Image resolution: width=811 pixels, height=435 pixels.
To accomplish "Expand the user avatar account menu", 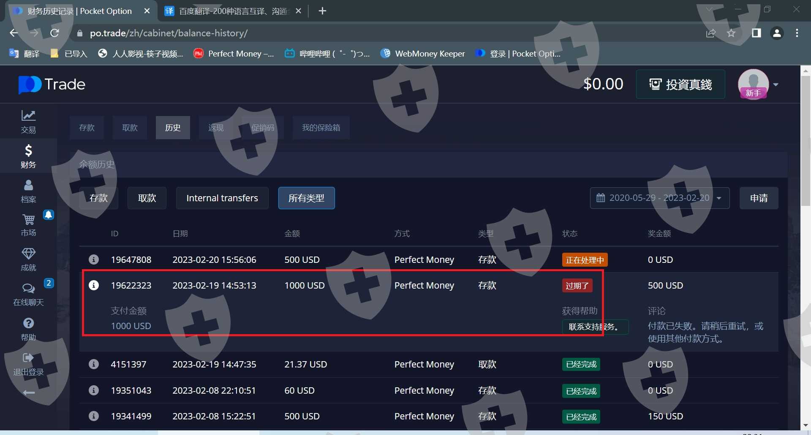I will point(776,84).
